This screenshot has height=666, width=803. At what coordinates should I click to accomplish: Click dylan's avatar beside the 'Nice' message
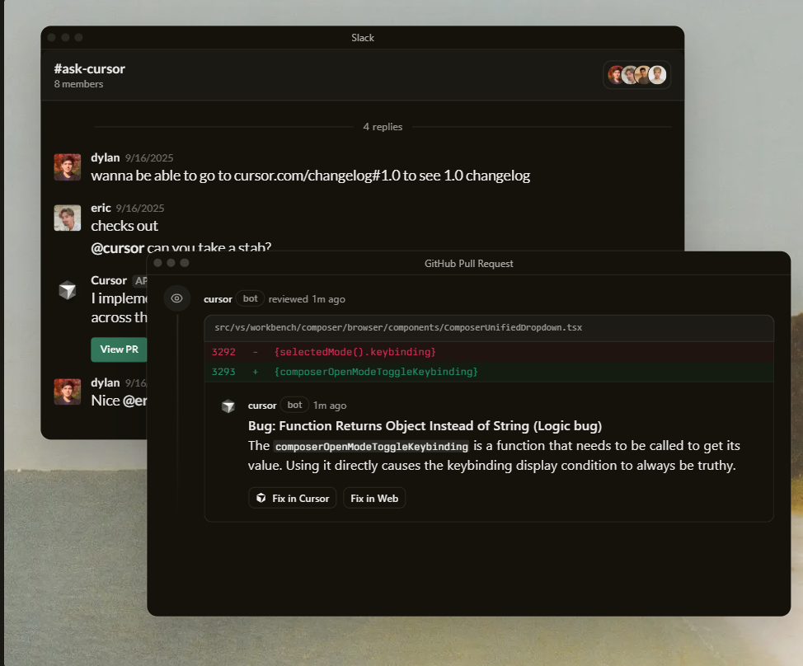[x=68, y=392]
